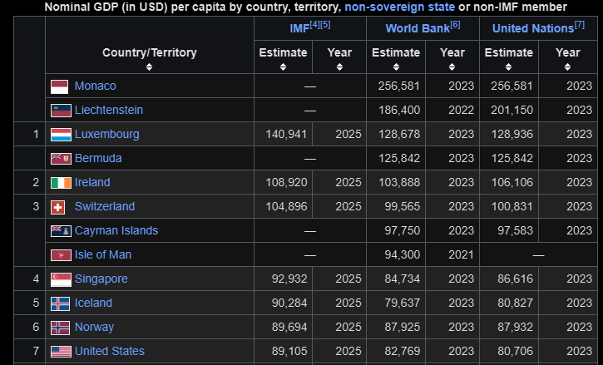Click the Iceland flag icon
Image resolution: width=603 pixels, height=365 pixels.
tap(61, 303)
